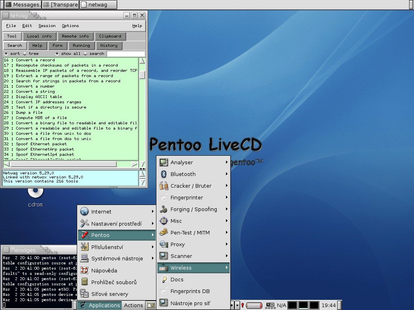The image size is (414, 310).
Task: Open the netwag Help menu at far right
Action: pyautogui.click(x=137, y=25)
